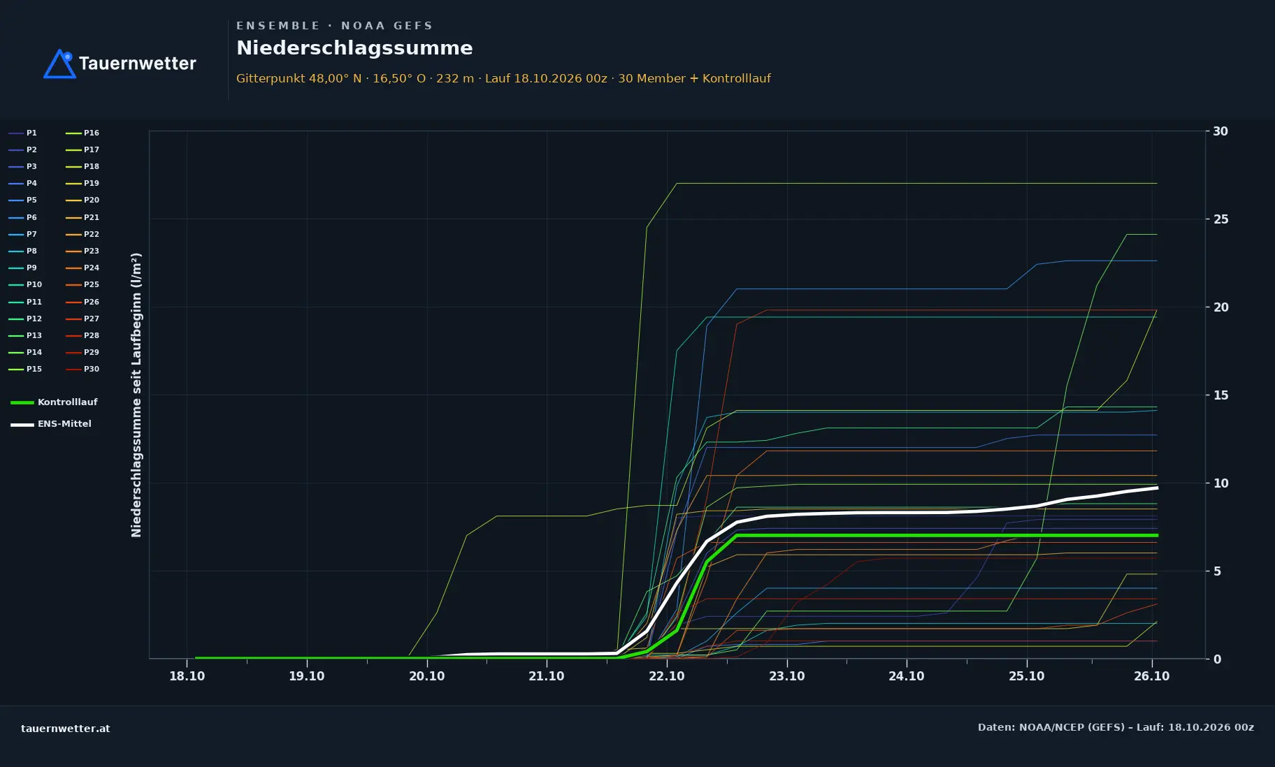
Task: Select legend entry P28
Action: click(x=82, y=335)
